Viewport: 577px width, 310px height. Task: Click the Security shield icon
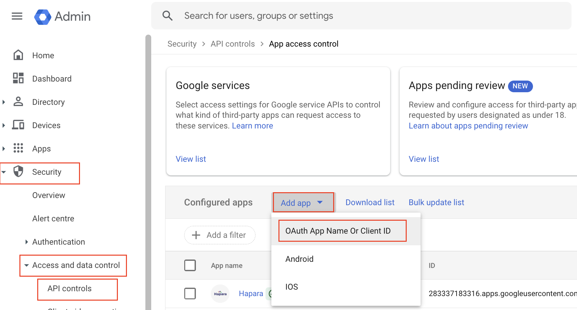[x=18, y=172]
